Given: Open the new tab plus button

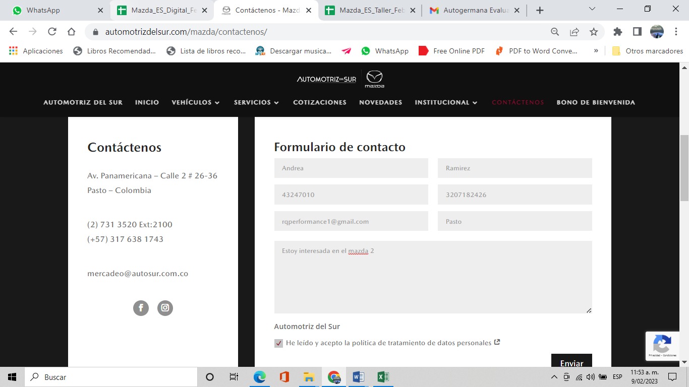Looking at the screenshot, I should (540, 10).
